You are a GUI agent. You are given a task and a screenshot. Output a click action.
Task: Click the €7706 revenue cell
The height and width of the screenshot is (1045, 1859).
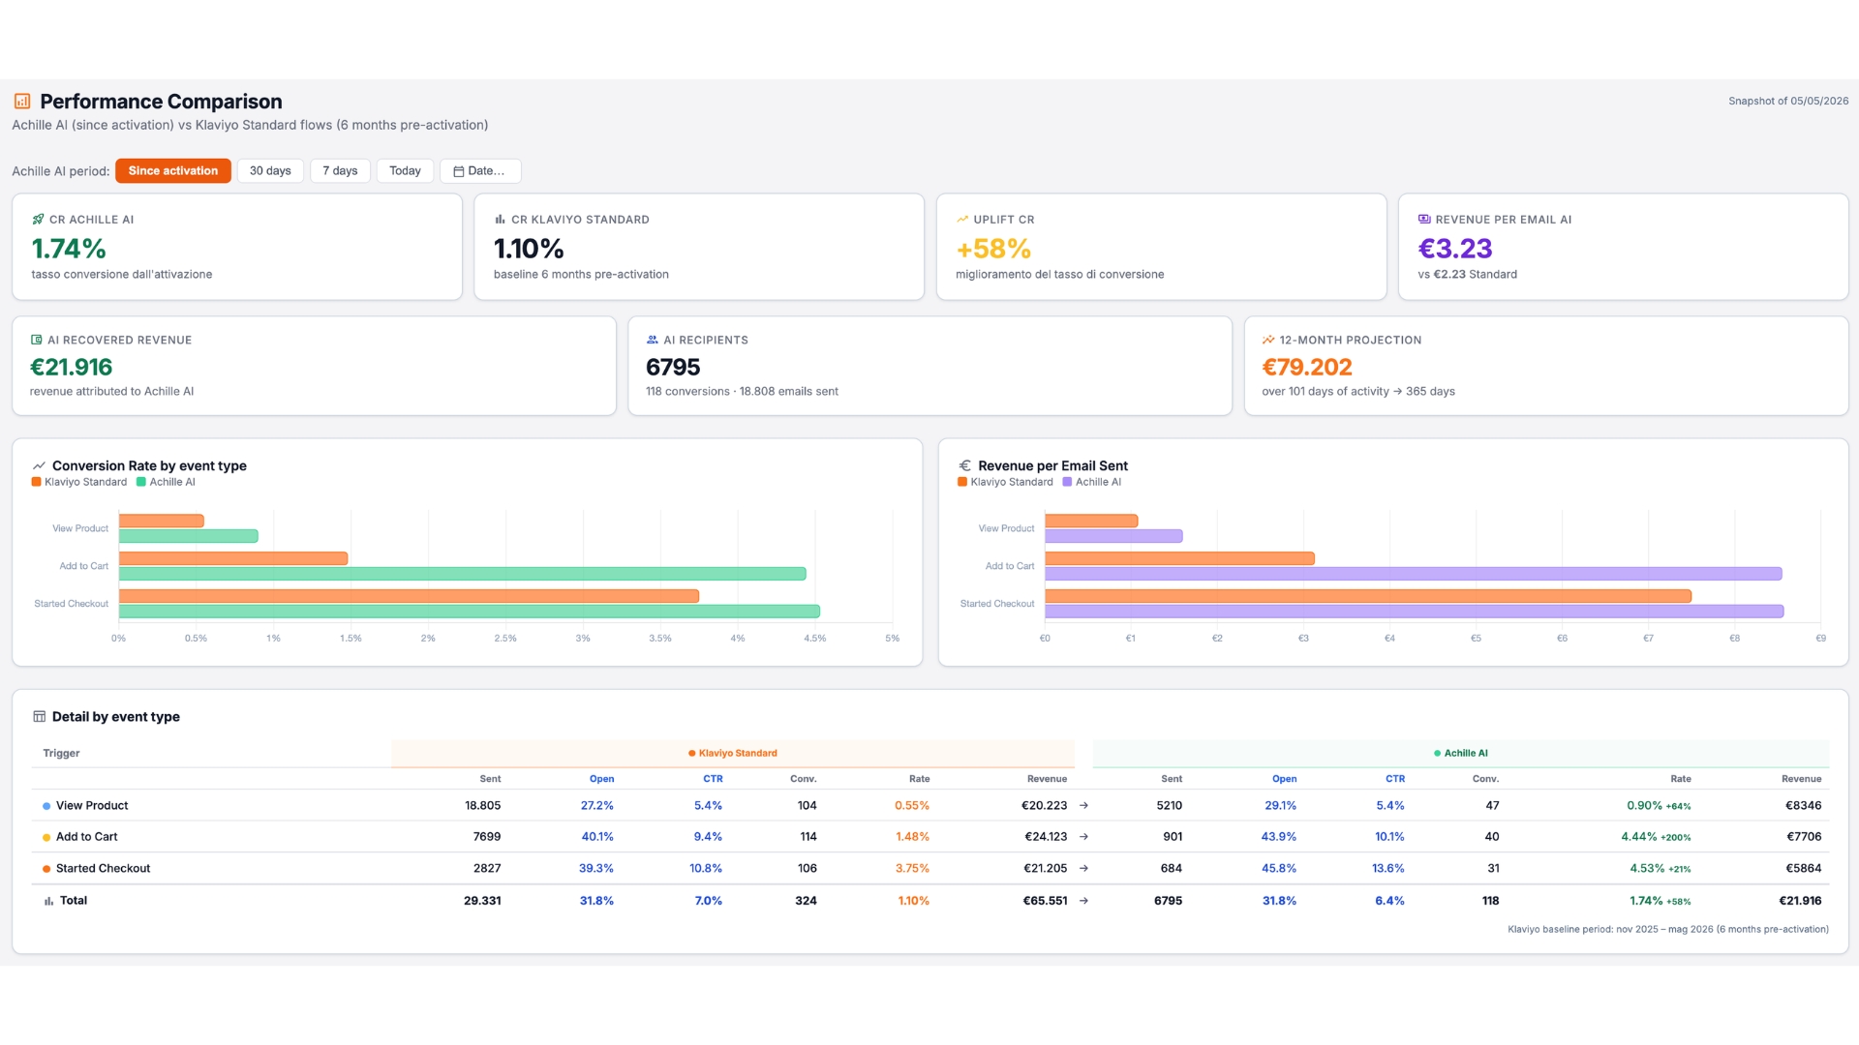tap(1804, 837)
